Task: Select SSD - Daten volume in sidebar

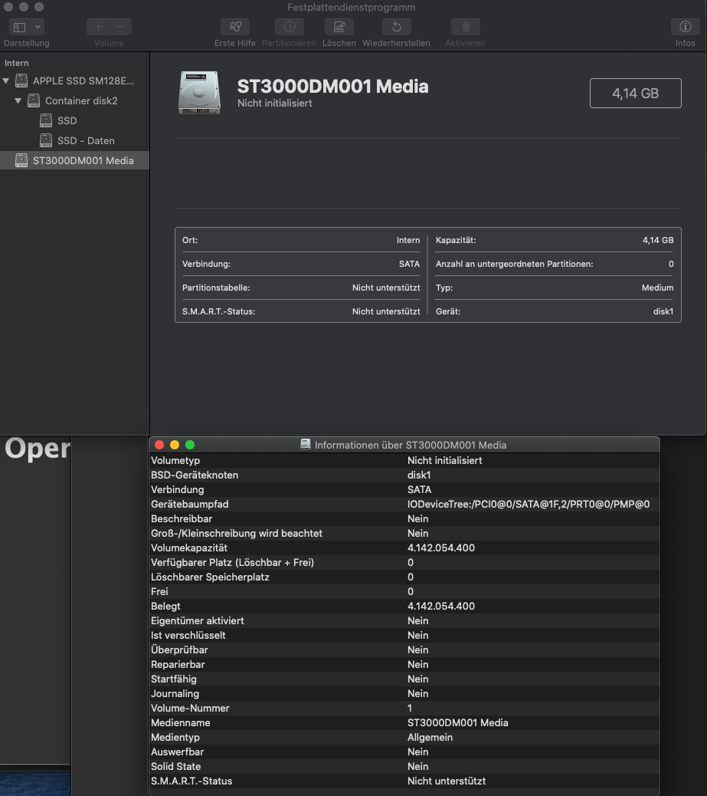Action: 85,140
